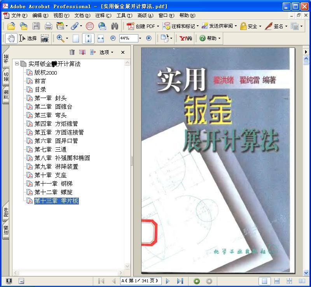Select the Zoom In tool
Viewport: 311px width, 287px height.
point(59,38)
